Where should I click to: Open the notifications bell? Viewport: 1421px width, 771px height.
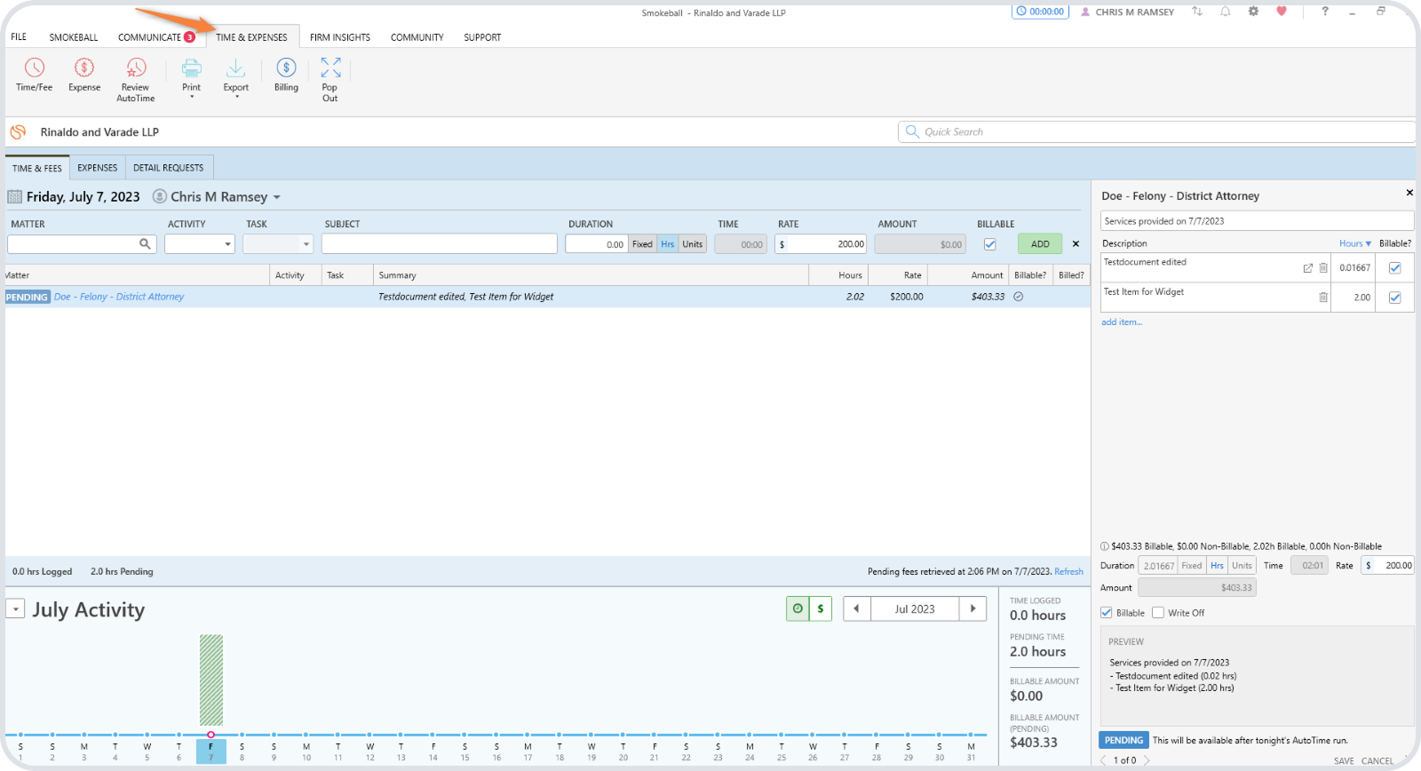pyautogui.click(x=1226, y=12)
